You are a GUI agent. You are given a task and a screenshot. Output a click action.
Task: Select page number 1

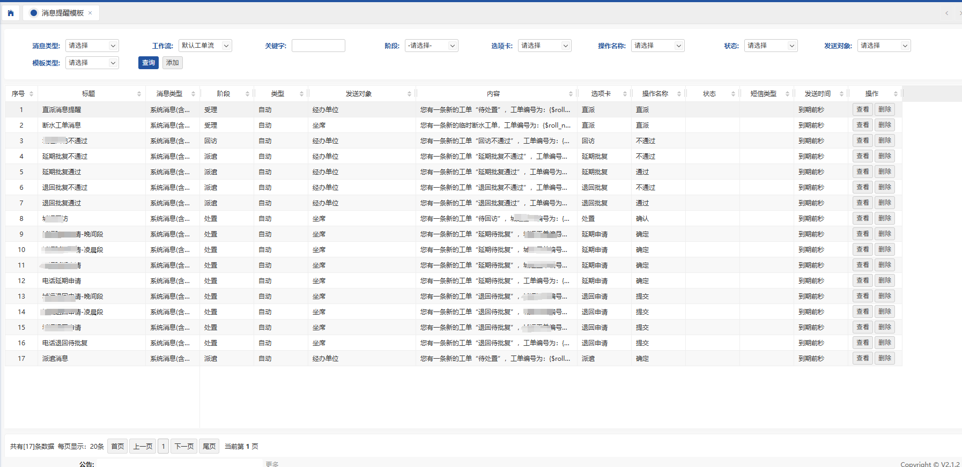coord(163,446)
